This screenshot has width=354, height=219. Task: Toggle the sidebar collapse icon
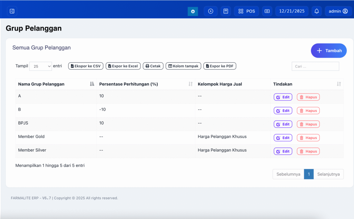coord(12,11)
